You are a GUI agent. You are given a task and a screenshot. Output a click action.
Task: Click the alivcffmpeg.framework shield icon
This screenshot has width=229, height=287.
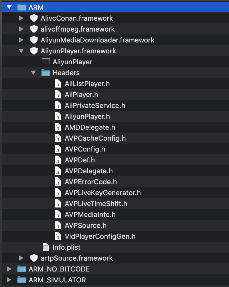(x=34, y=29)
